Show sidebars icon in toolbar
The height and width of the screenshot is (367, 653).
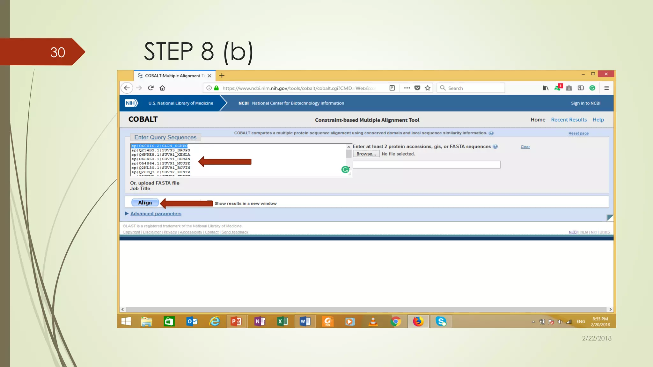pyautogui.click(x=581, y=88)
